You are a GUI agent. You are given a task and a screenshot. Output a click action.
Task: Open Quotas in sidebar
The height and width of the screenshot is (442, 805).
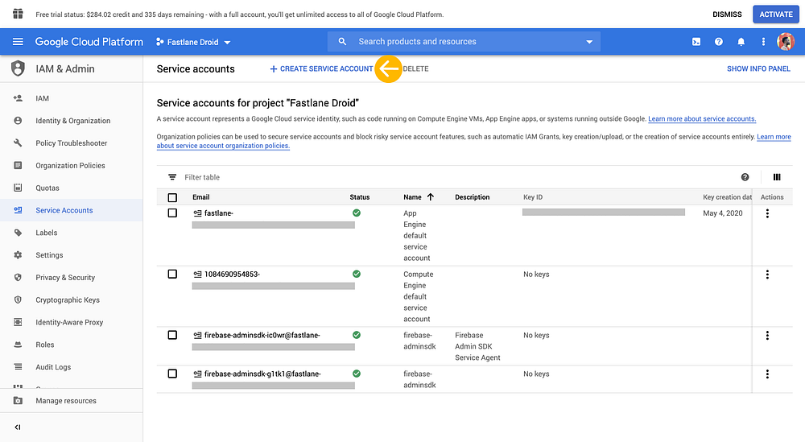tap(47, 188)
